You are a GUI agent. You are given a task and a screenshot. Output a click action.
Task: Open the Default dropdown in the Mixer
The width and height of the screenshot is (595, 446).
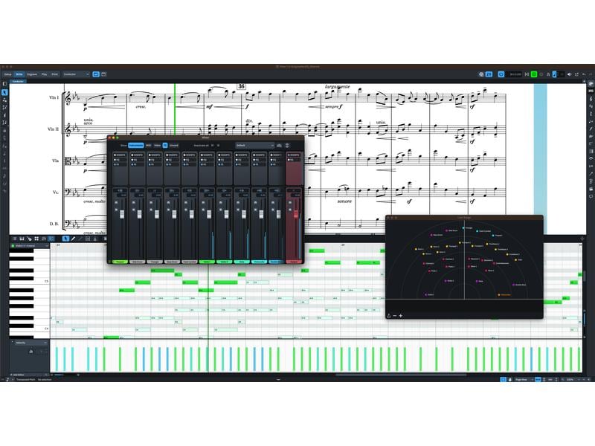click(x=254, y=145)
